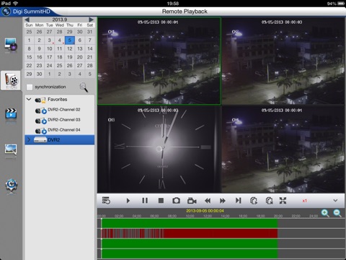
Task: Click the 19:58 clock in status bar
Action: pos(173,4)
